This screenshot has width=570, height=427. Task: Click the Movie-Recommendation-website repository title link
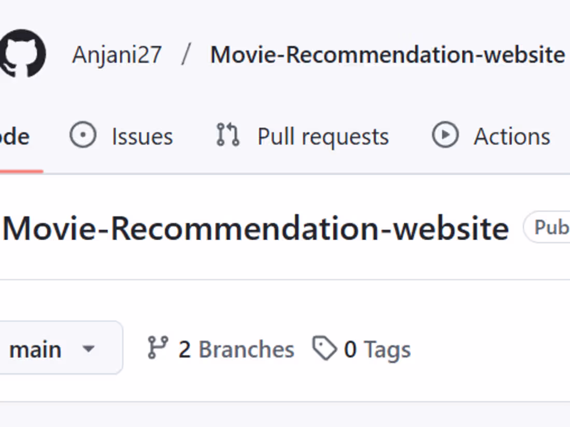click(x=387, y=54)
